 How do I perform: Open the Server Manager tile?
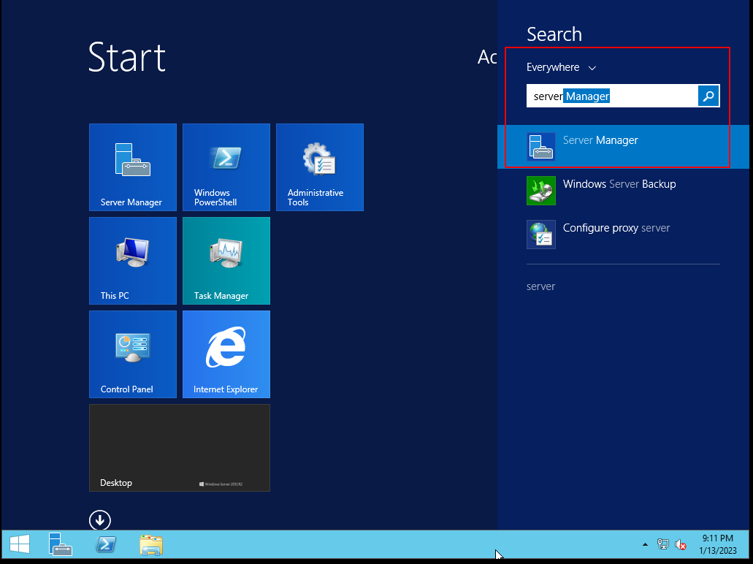point(132,167)
